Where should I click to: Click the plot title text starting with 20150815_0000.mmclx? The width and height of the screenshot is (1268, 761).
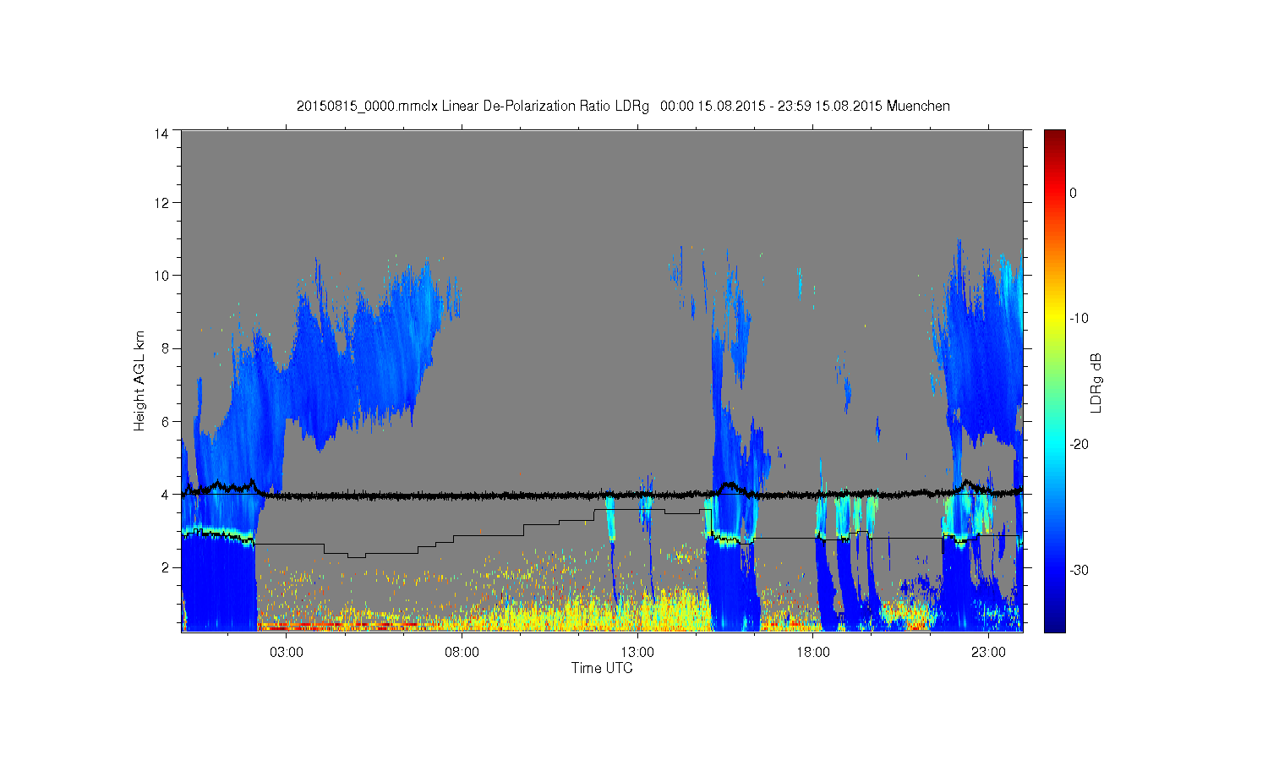click(x=623, y=107)
